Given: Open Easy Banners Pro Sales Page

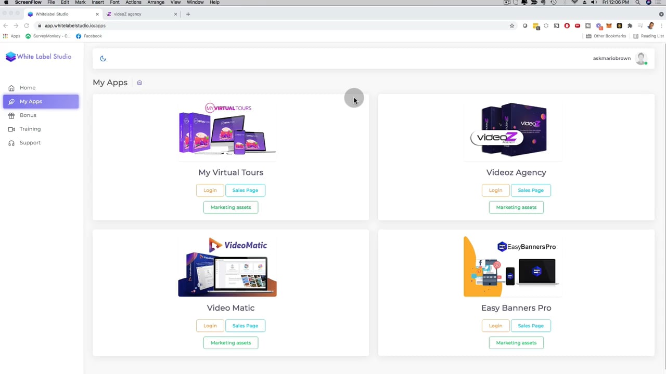Looking at the screenshot, I should pyautogui.click(x=531, y=326).
